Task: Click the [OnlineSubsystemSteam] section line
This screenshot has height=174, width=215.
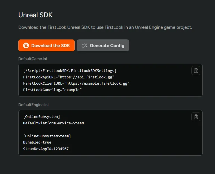Action: tap(47, 136)
